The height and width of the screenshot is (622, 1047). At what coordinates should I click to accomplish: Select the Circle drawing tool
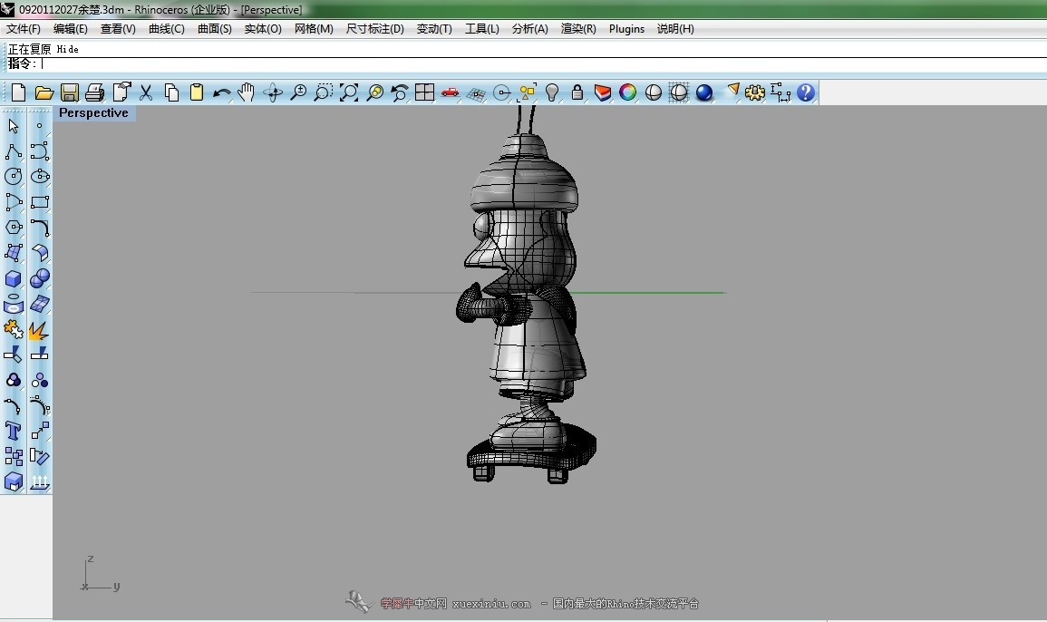click(14, 177)
